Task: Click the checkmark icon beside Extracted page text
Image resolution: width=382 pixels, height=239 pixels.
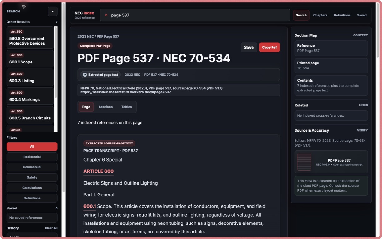Action: tap(85, 75)
